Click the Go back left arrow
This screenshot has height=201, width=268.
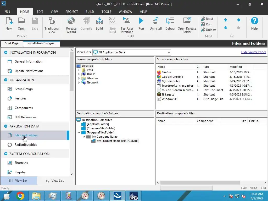[239, 20]
